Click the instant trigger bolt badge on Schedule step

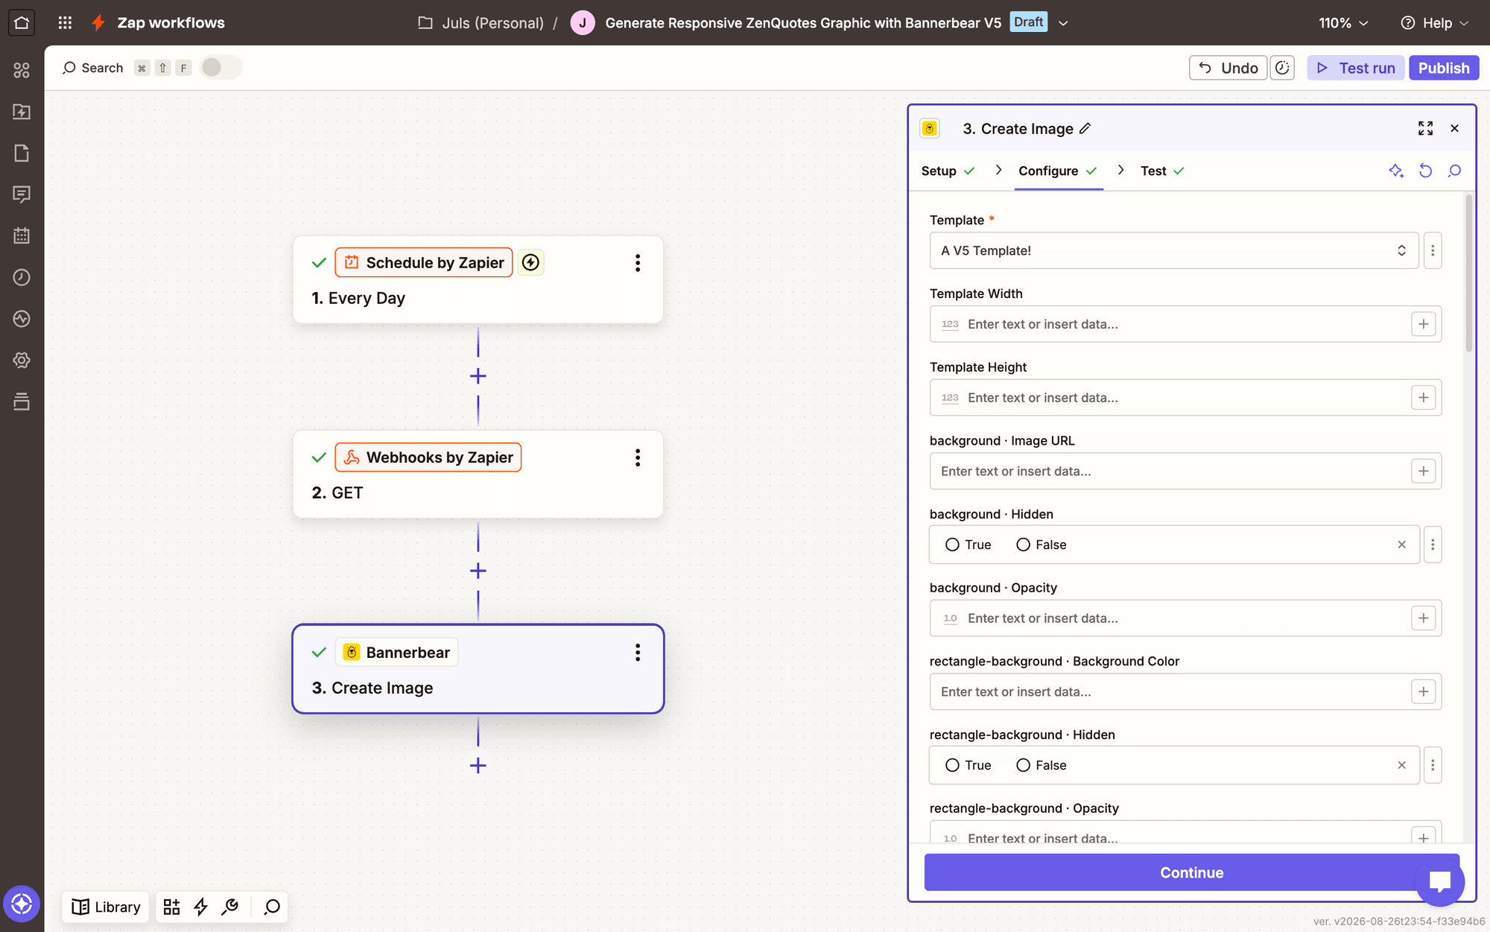(x=530, y=262)
